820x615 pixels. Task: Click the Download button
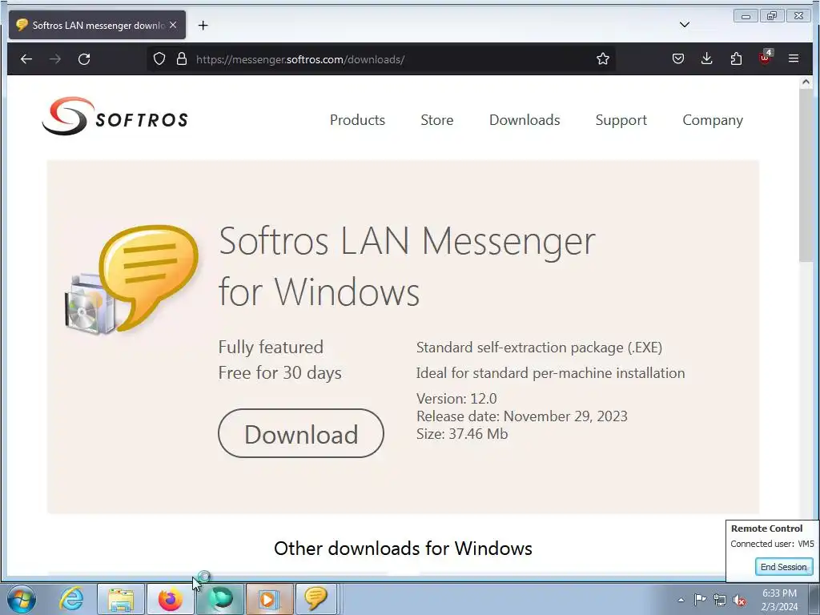point(301,433)
